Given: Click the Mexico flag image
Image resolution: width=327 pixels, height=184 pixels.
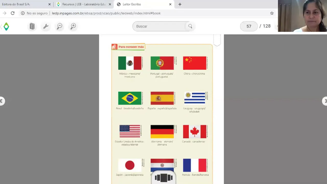Looking at the screenshot, I should point(130,63).
